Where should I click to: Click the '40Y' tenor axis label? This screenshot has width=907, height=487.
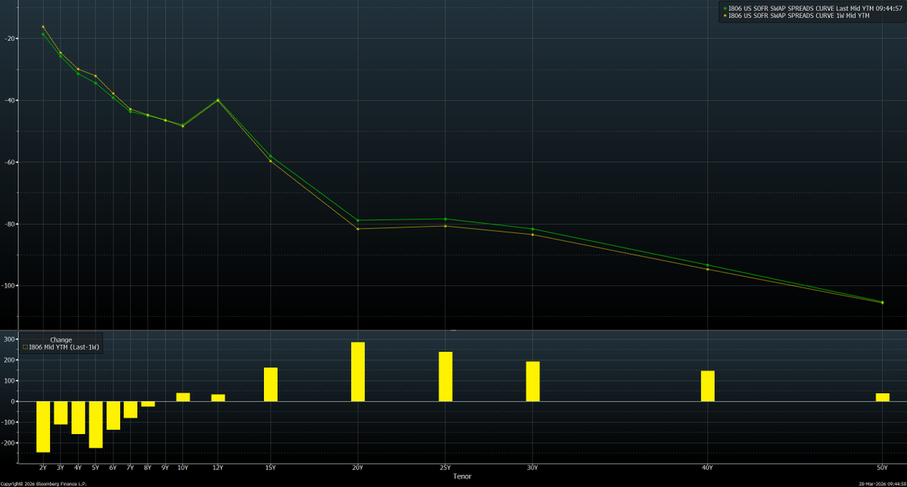pos(707,467)
